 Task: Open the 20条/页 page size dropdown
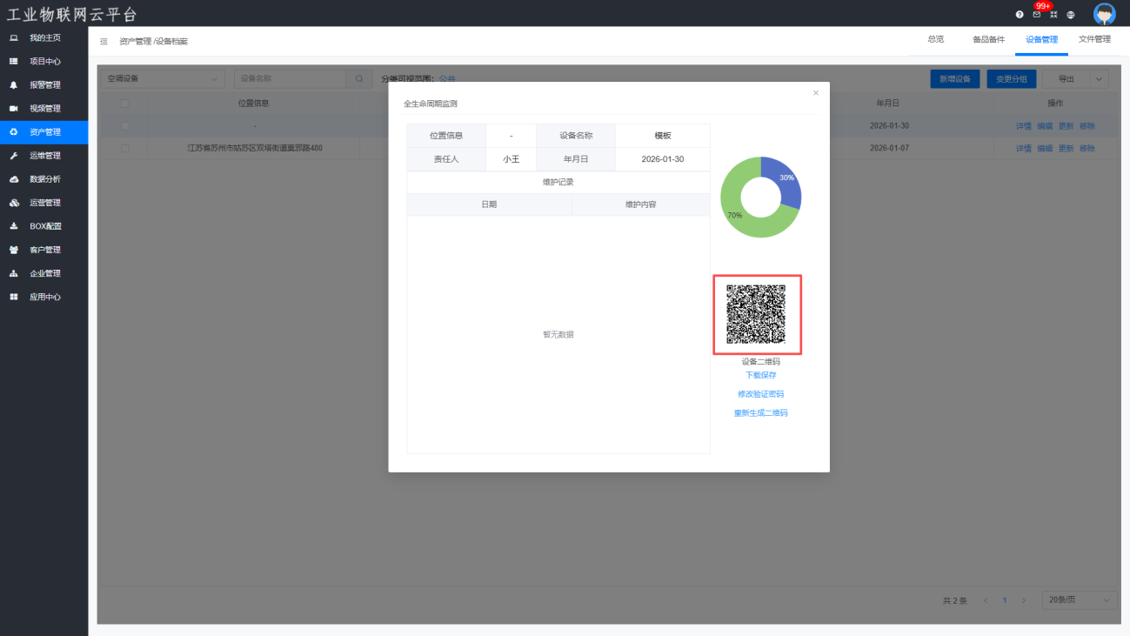pyautogui.click(x=1080, y=600)
